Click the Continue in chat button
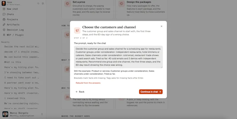The image size is (237, 119). pos(151,92)
